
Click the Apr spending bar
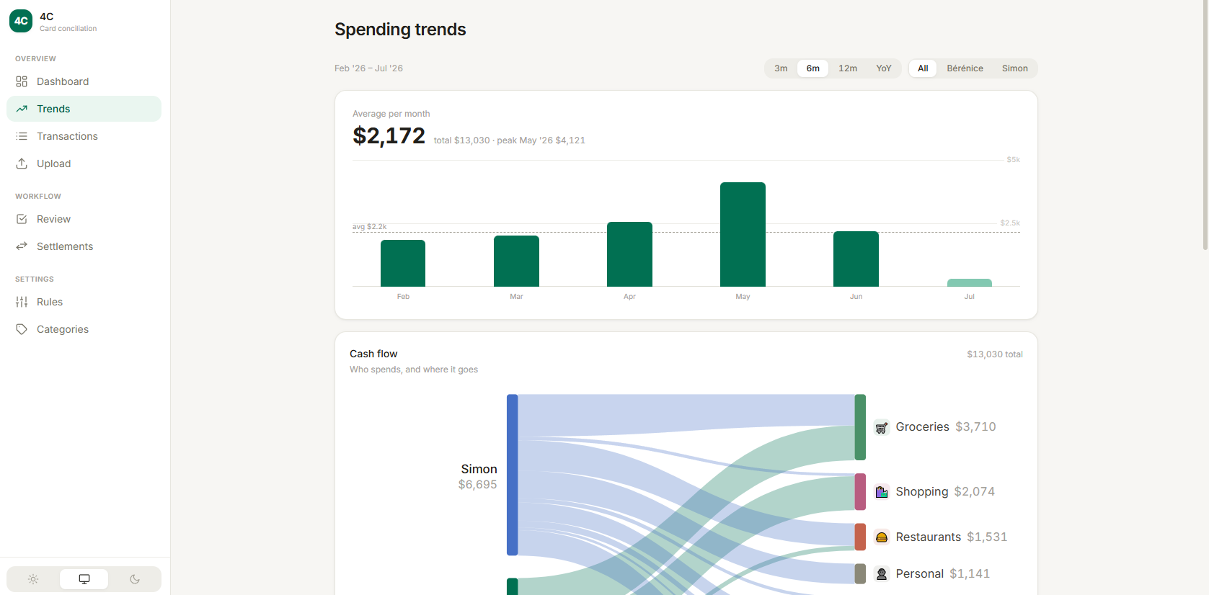(x=629, y=254)
